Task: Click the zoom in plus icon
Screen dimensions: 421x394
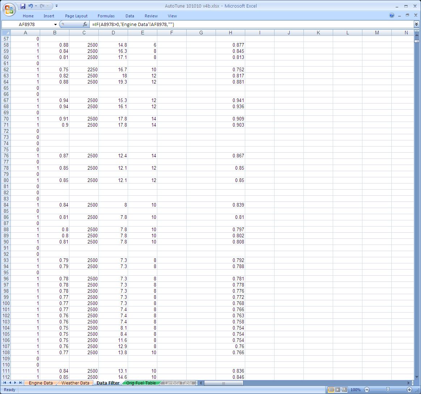Action: tap(409, 390)
